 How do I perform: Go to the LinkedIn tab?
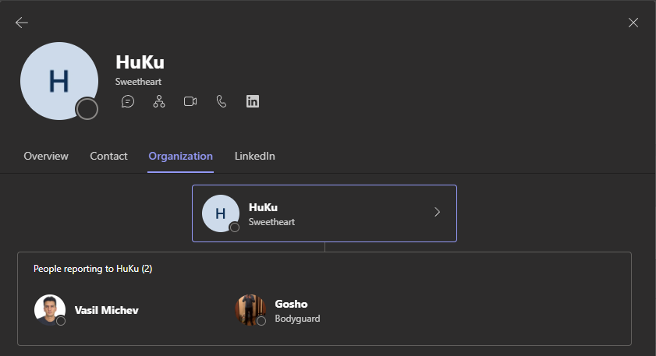(x=254, y=156)
